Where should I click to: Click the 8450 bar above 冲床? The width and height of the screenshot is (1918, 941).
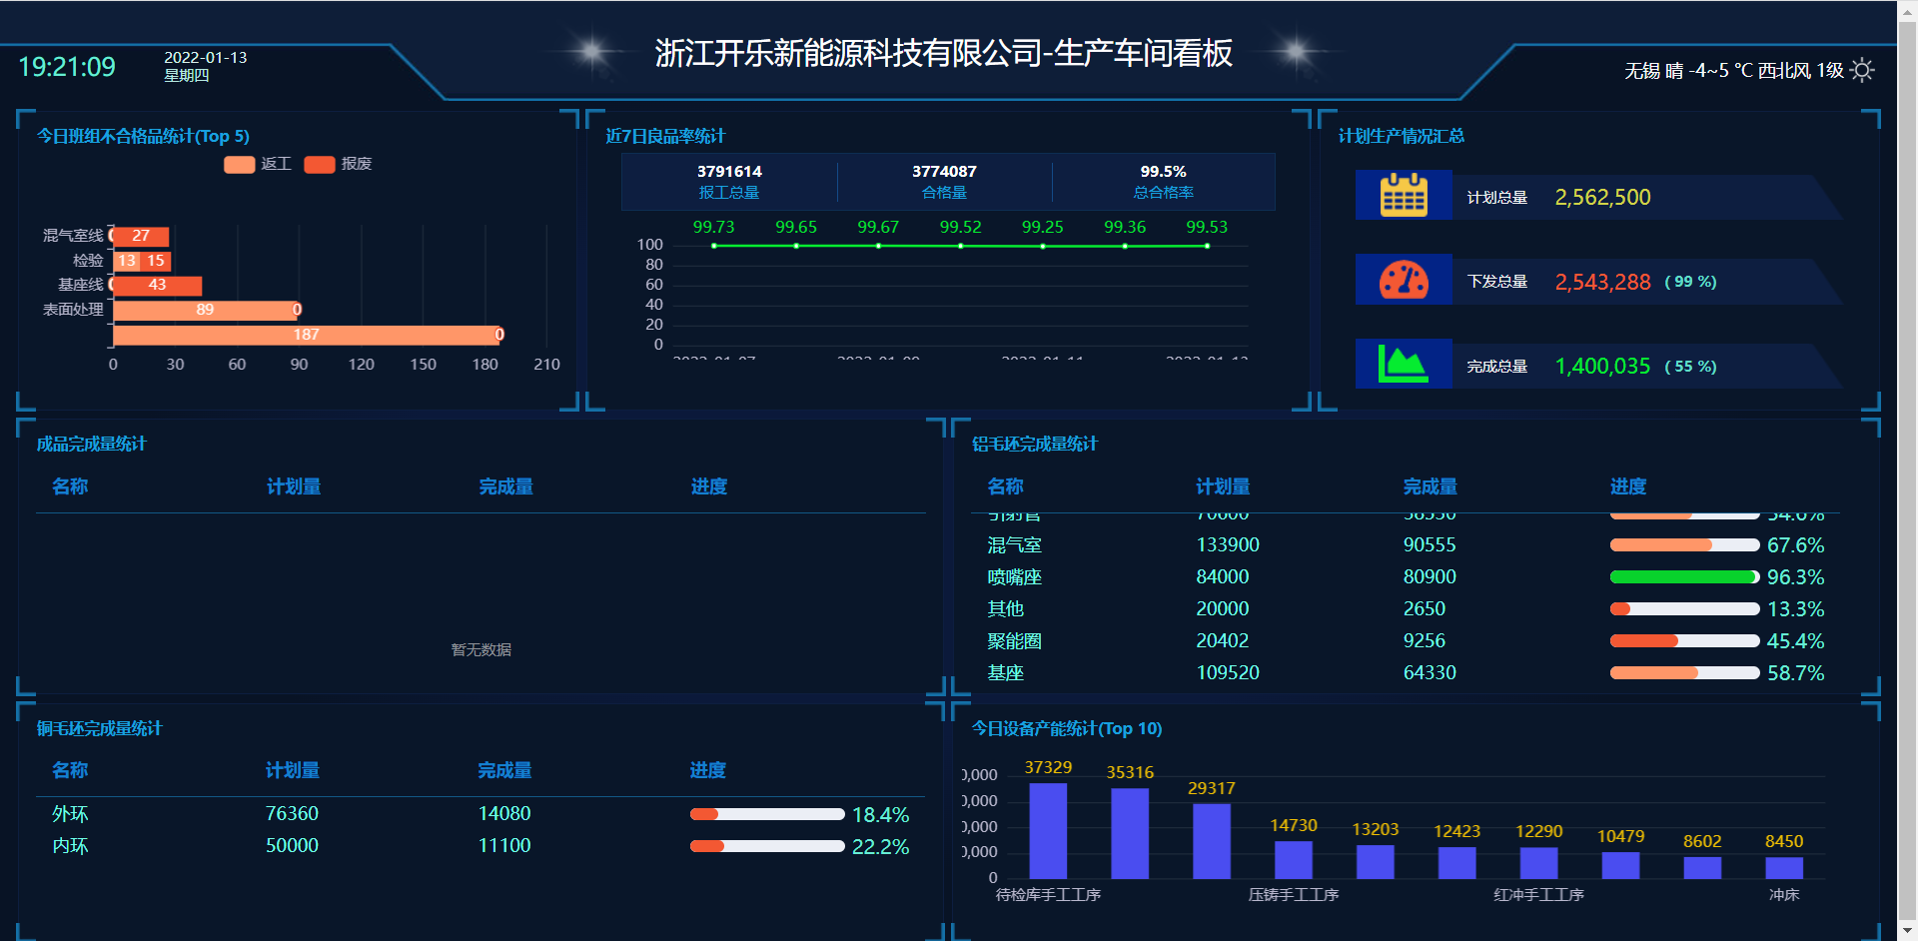[x=1784, y=868]
